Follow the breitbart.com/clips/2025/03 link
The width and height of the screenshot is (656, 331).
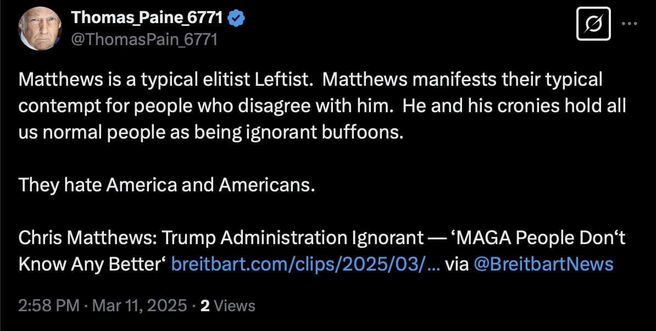[x=305, y=264]
